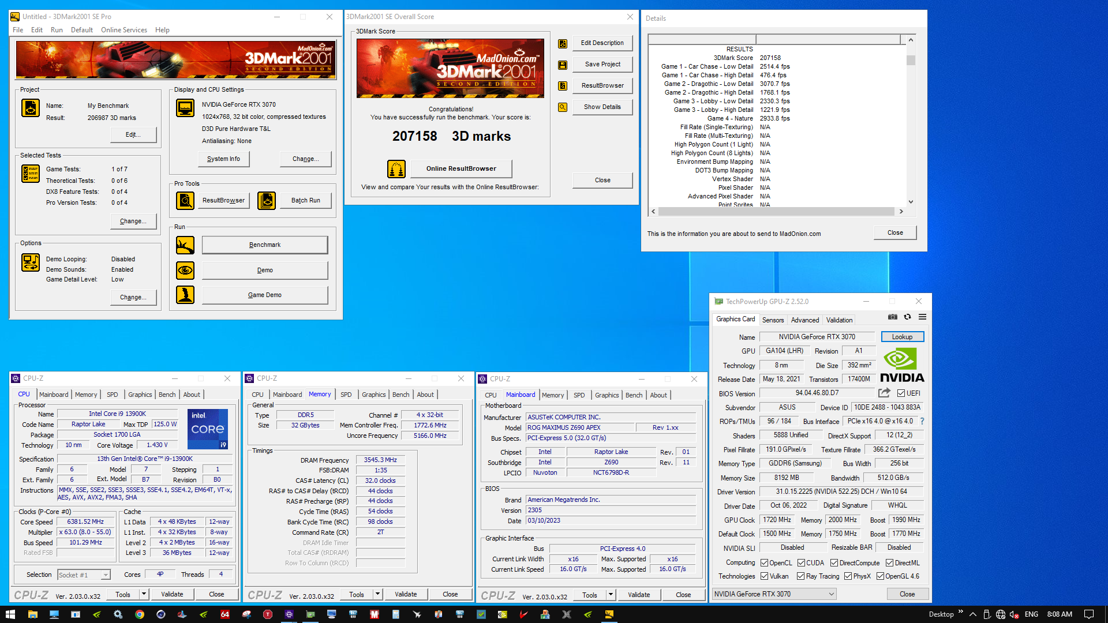Image resolution: width=1108 pixels, height=623 pixels.
Task: Click Edit button in the Project section
Action: pos(133,135)
